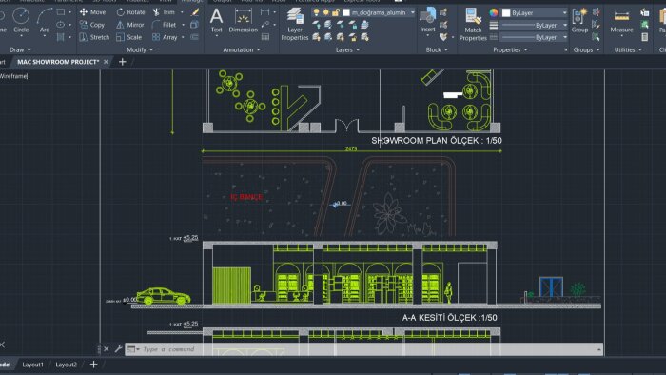
Task: Add a new layout with plus
Action: [x=93, y=365]
